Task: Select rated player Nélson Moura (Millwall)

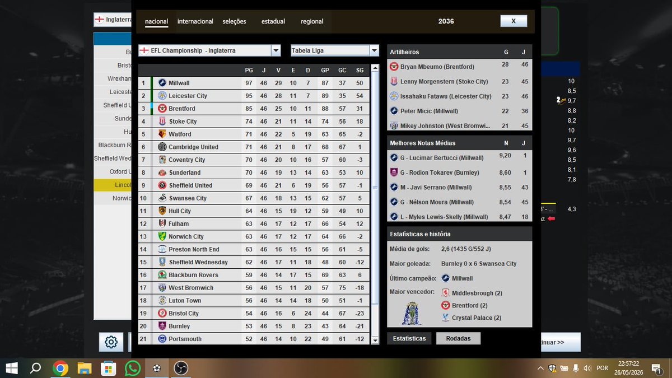Action: [x=460, y=202]
